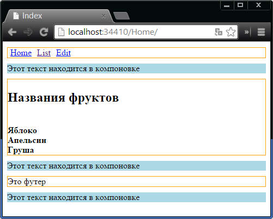This screenshot has width=273, height=219.
Task: Open the List link
Action: [x=44, y=53]
